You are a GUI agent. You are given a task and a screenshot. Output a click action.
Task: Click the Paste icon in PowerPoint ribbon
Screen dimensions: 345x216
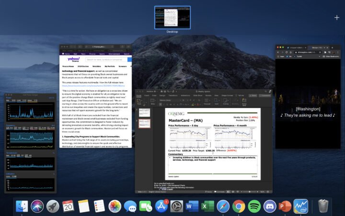139,102
